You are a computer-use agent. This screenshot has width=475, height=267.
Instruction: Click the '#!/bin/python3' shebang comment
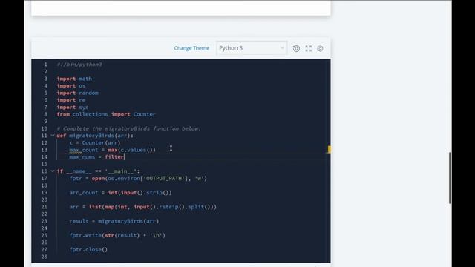[79, 65]
